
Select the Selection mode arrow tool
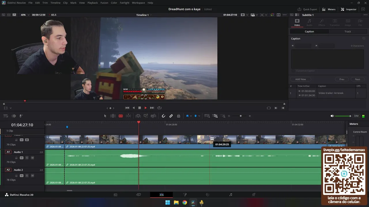coord(105,116)
